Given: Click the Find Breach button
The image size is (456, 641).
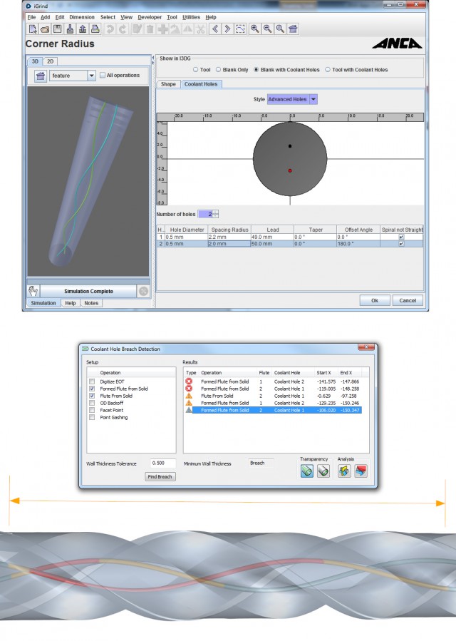Looking at the screenshot, I should click(x=160, y=477).
